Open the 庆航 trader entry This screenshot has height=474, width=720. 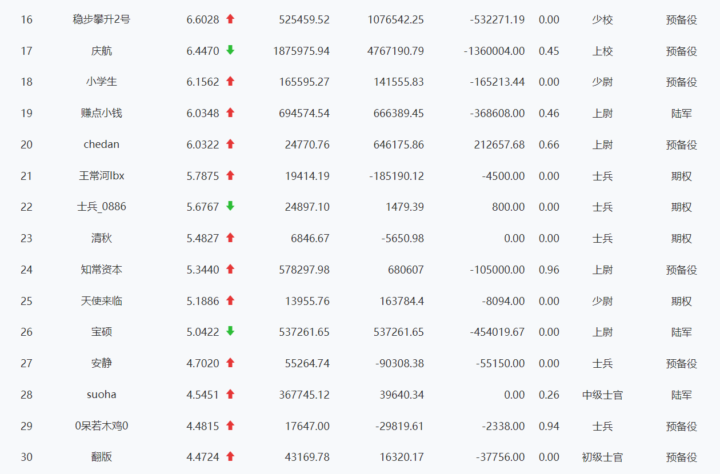click(102, 51)
